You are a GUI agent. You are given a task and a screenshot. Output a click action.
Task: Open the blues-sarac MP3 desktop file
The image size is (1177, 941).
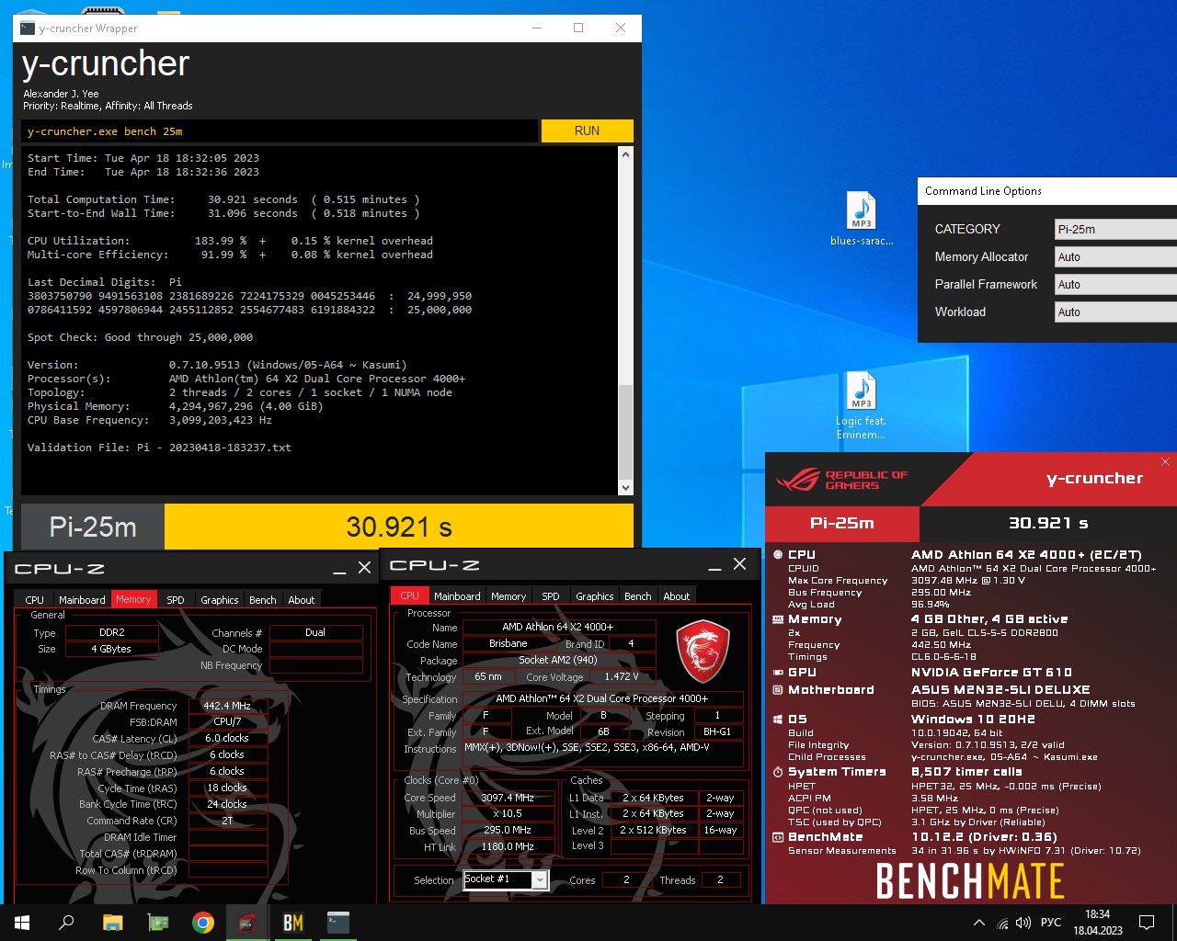pyautogui.click(x=862, y=219)
